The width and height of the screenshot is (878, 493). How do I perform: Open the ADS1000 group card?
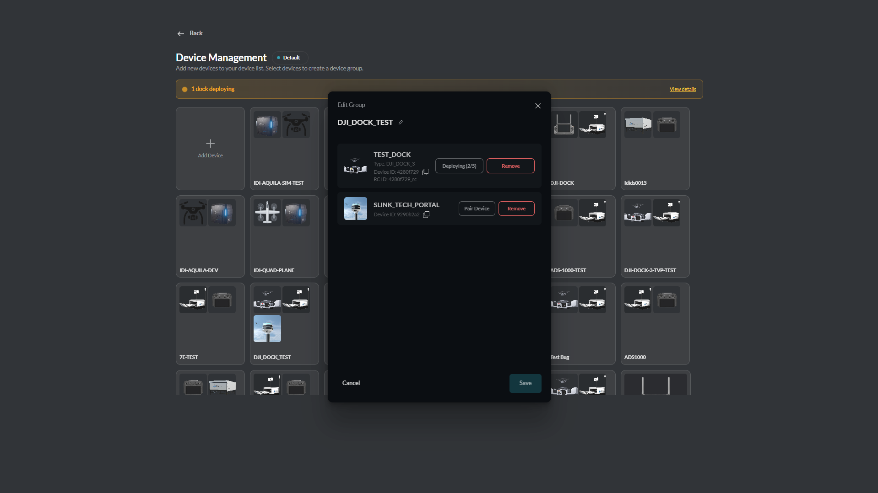(x=655, y=324)
